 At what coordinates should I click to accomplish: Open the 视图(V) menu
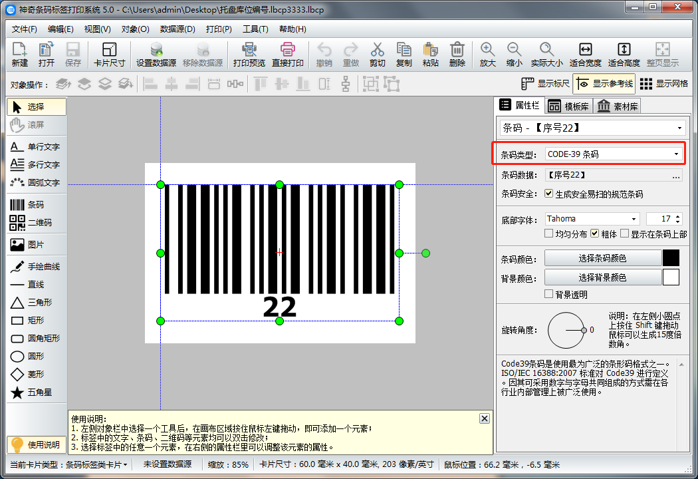98,29
